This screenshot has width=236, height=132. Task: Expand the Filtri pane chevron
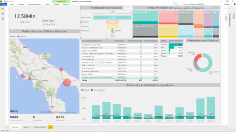coord(226,9)
